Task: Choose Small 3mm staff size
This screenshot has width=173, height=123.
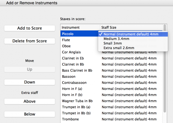Action: click(x=133, y=43)
